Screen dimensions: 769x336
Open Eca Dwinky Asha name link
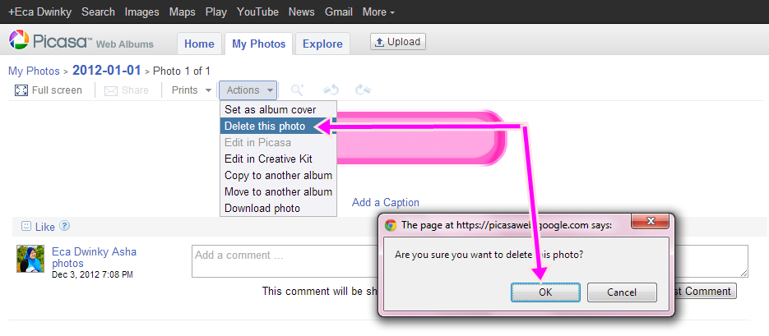(x=94, y=251)
